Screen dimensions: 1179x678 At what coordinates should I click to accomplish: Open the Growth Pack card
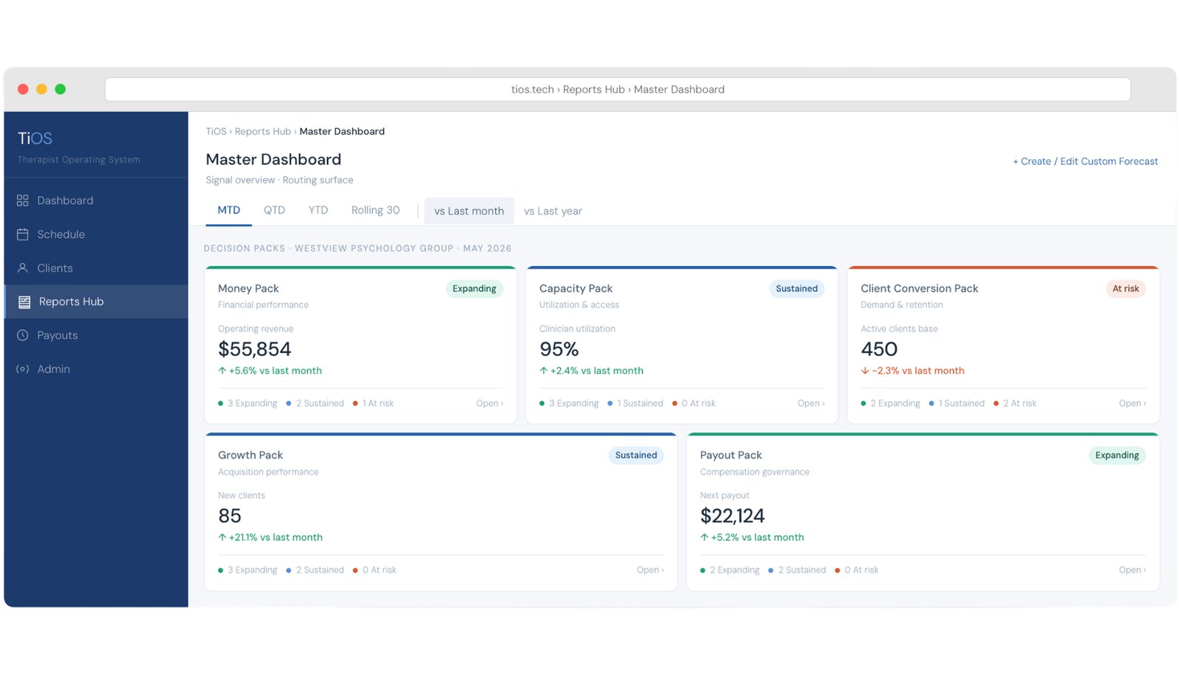pyautogui.click(x=650, y=570)
